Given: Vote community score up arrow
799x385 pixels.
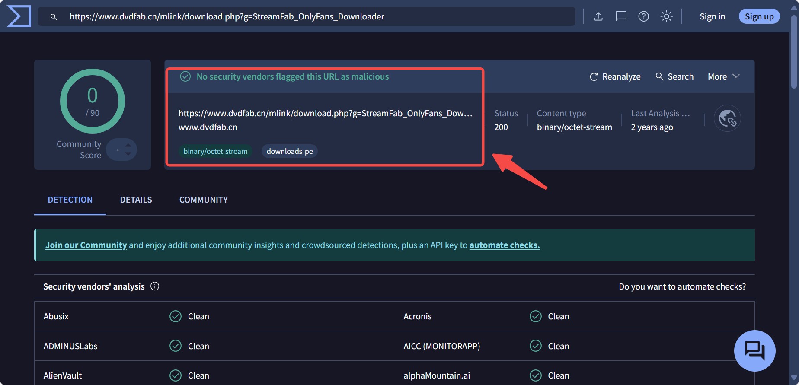Looking at the screenshot, I should coord(128,145).
